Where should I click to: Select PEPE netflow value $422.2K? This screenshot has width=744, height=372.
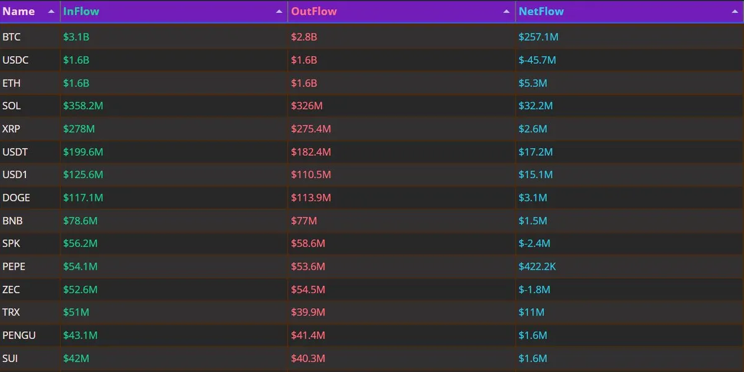(x=539, y=267)
